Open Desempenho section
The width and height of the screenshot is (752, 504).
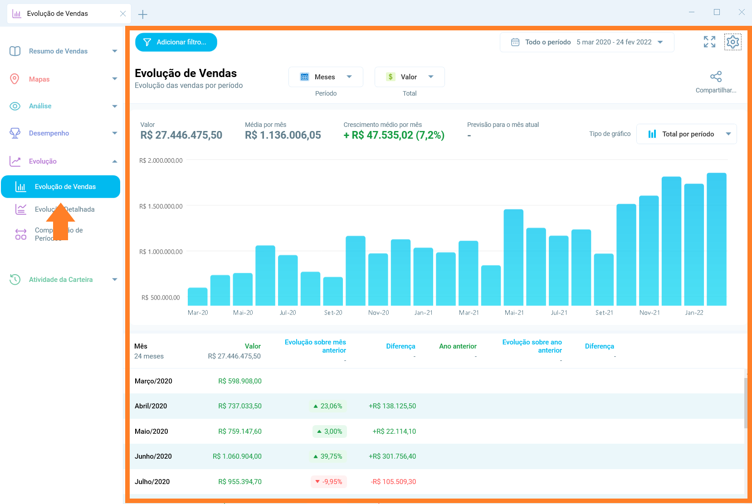pyautogui.click(x=49, y=133)
